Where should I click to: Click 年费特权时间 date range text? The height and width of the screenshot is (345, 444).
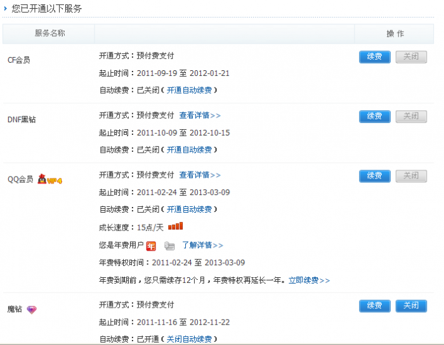(x=199, y=263)
